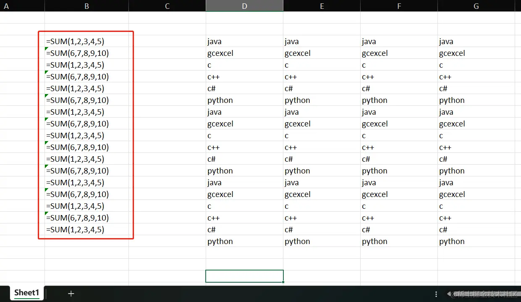
Task: Add a new sheet with the plus icon
Action: [71, 294]
